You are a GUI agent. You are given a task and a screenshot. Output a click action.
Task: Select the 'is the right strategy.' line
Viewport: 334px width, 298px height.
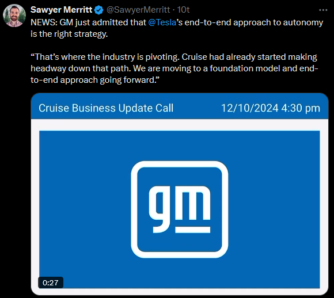tap(69, 34)
